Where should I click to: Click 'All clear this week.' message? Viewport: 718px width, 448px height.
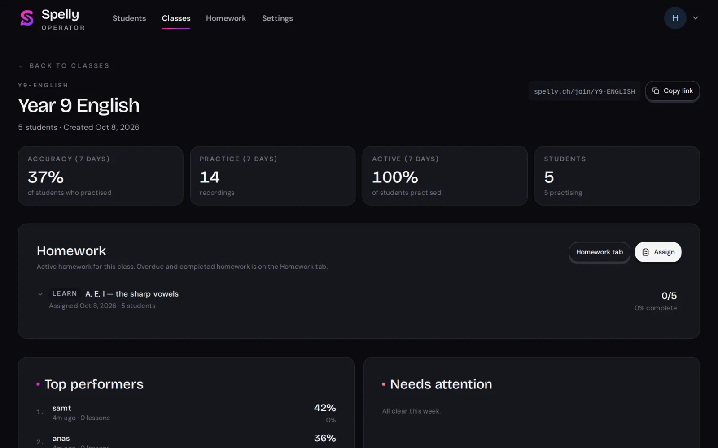tap(412, 411)
